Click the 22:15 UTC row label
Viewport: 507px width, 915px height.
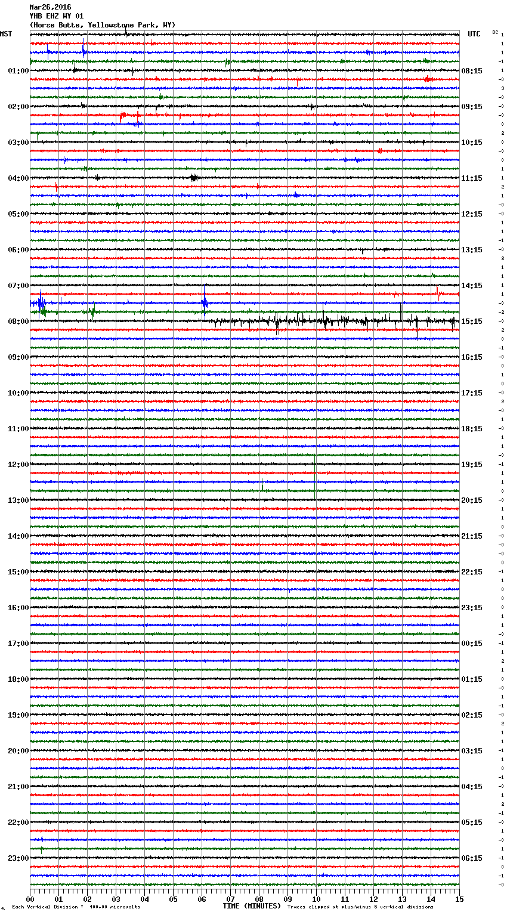pyautogui.click(x=472, y=572)
